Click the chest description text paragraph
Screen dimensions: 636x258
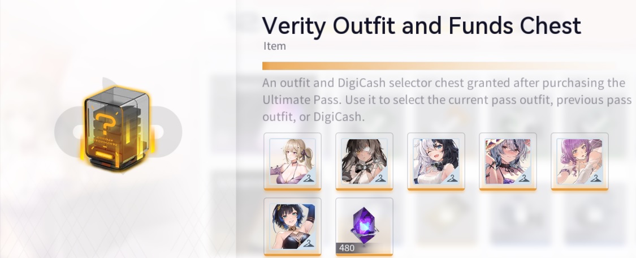pos(447,100)
